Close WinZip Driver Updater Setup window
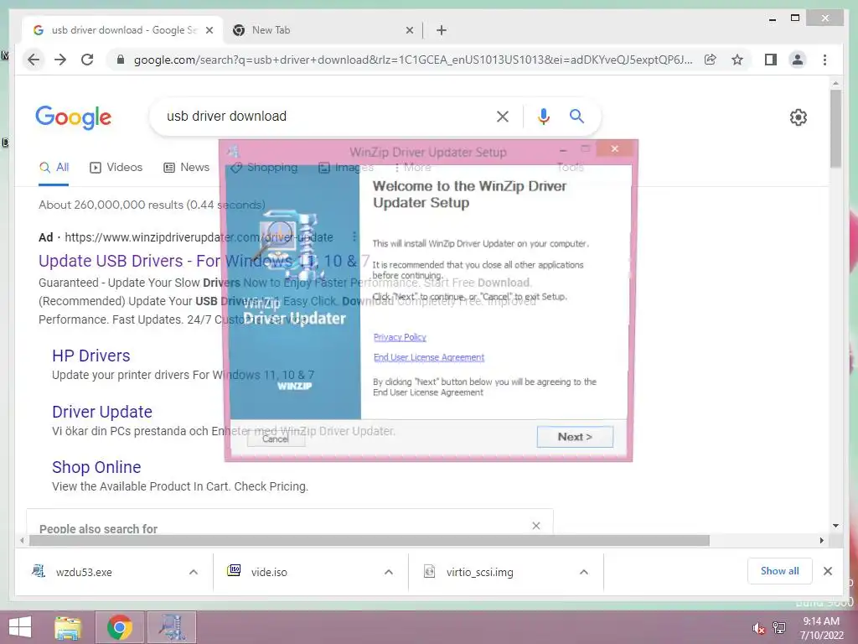The width and height of the screenshot is (858, 644). tap(614, 148)
